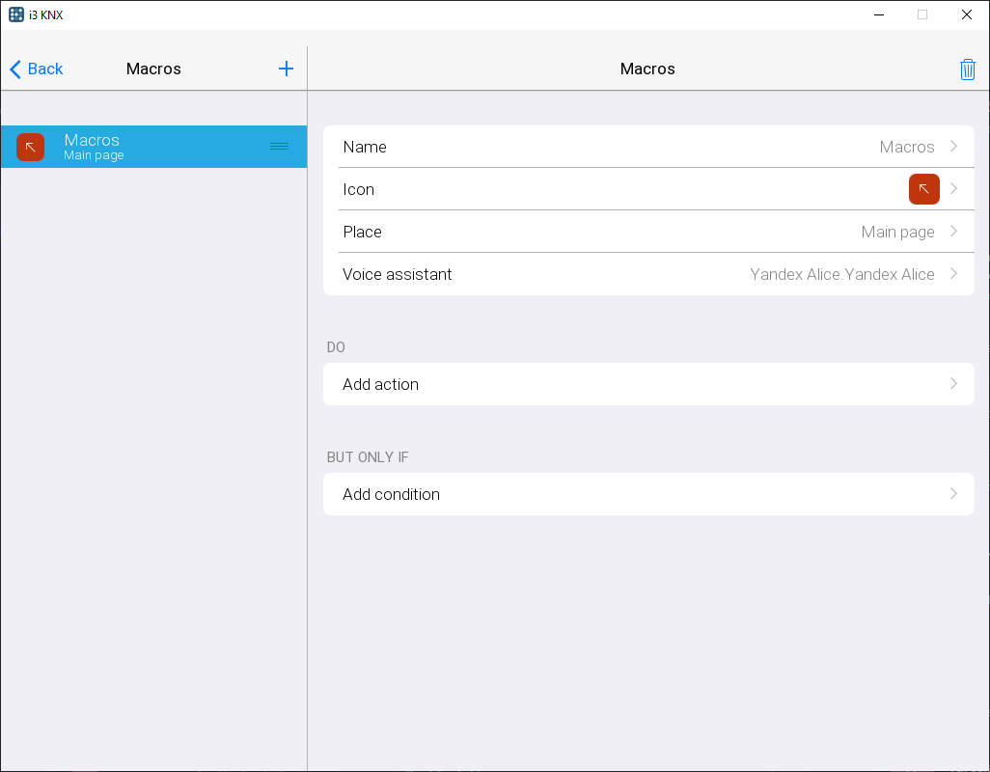Click the Add action label under DO

coord(380,384)
